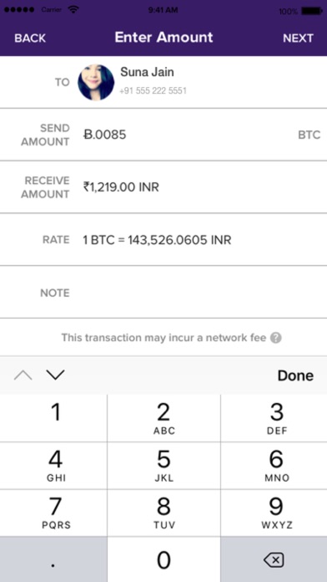
Task: Tap the next field down chevron
Action: point(56,375)
